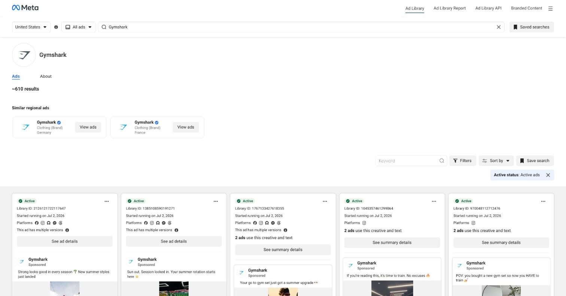Switch to the About tab
This screenshot has width=566, height=296.
coord(46,76)
